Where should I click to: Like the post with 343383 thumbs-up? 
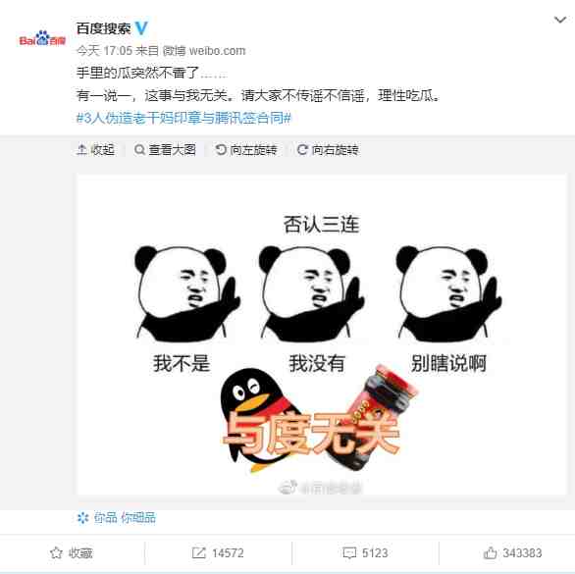click(512, 552)
